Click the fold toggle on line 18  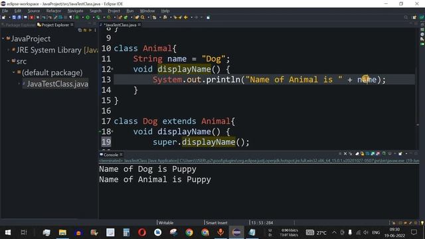coord(112,131)
